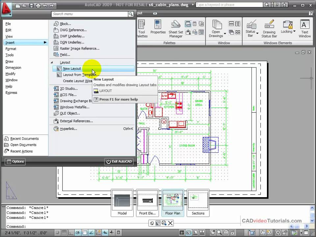Image resolution: width=316 pixels, height=237 pixels.
Task: Open the status bar application menu arrow
Action: click(301, 233)
